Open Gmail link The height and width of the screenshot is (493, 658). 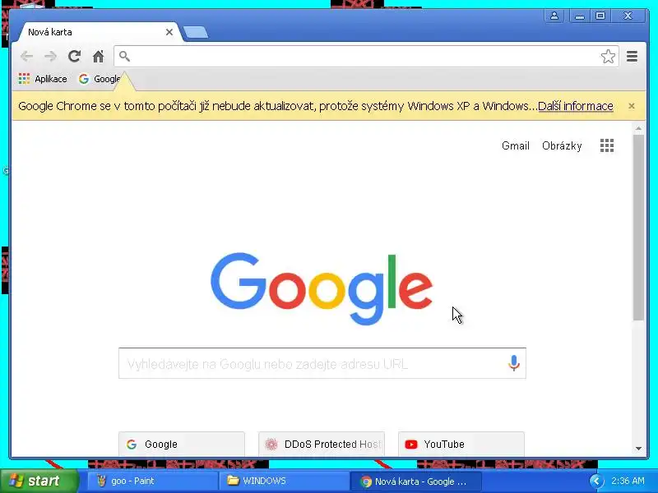tap(516, 146)
